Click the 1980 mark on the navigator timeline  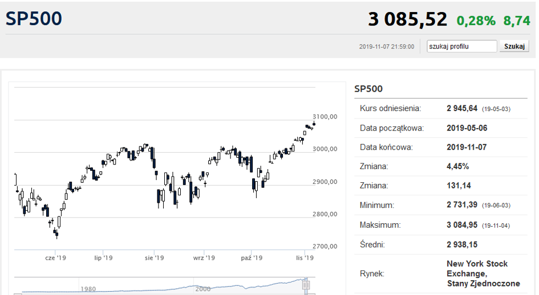coord(88,289)
